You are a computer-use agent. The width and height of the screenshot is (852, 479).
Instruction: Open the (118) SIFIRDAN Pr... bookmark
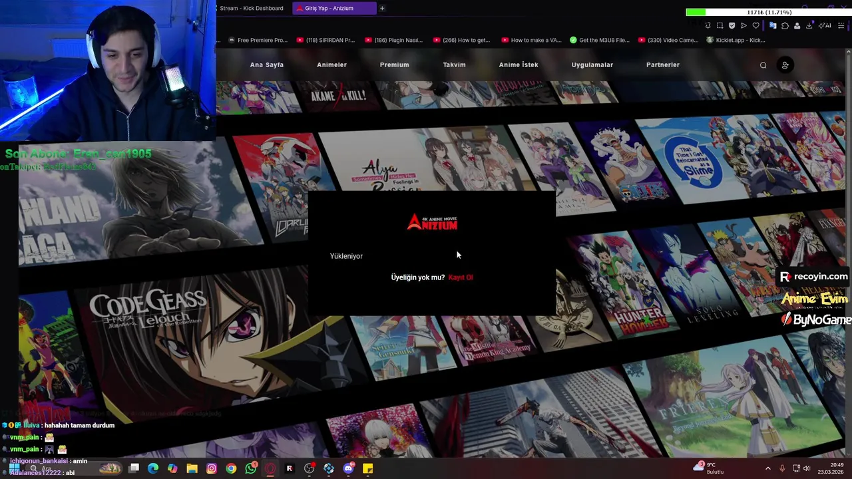(326, 40)
